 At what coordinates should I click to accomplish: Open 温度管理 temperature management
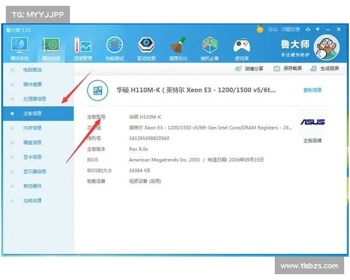click(x=83, y=48)
